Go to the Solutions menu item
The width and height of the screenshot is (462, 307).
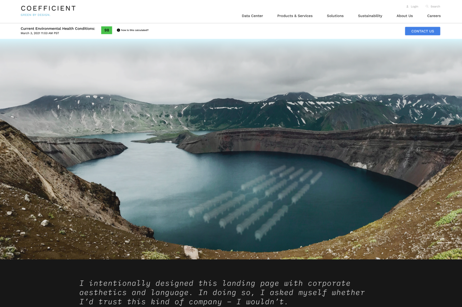coord(335,16)
